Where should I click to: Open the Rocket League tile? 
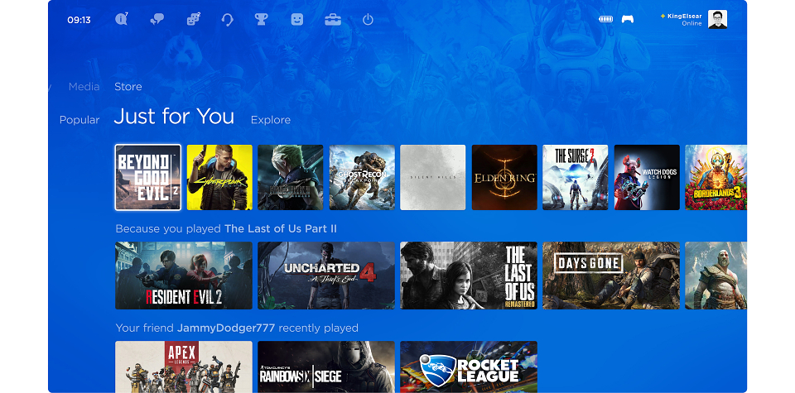[x=469, y=367]
